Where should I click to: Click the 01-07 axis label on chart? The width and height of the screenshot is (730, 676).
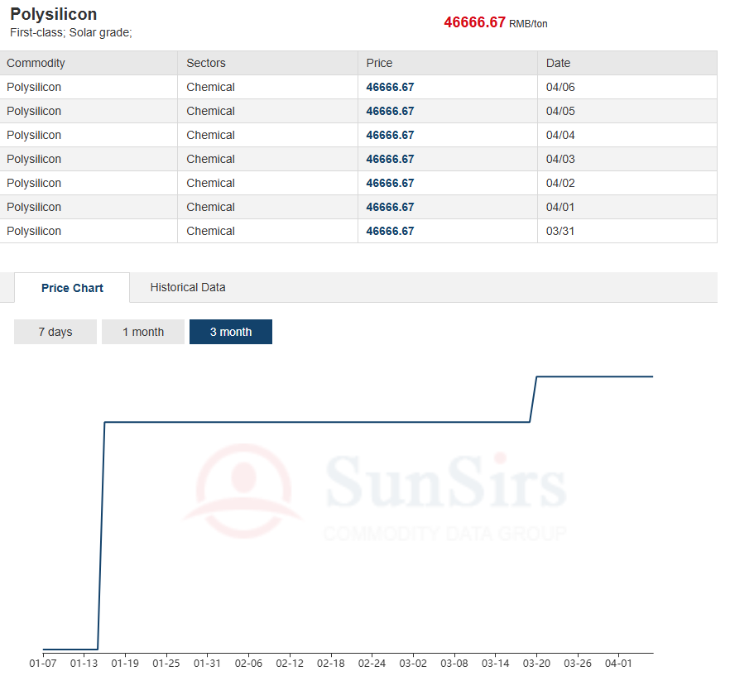coord(43,663)
